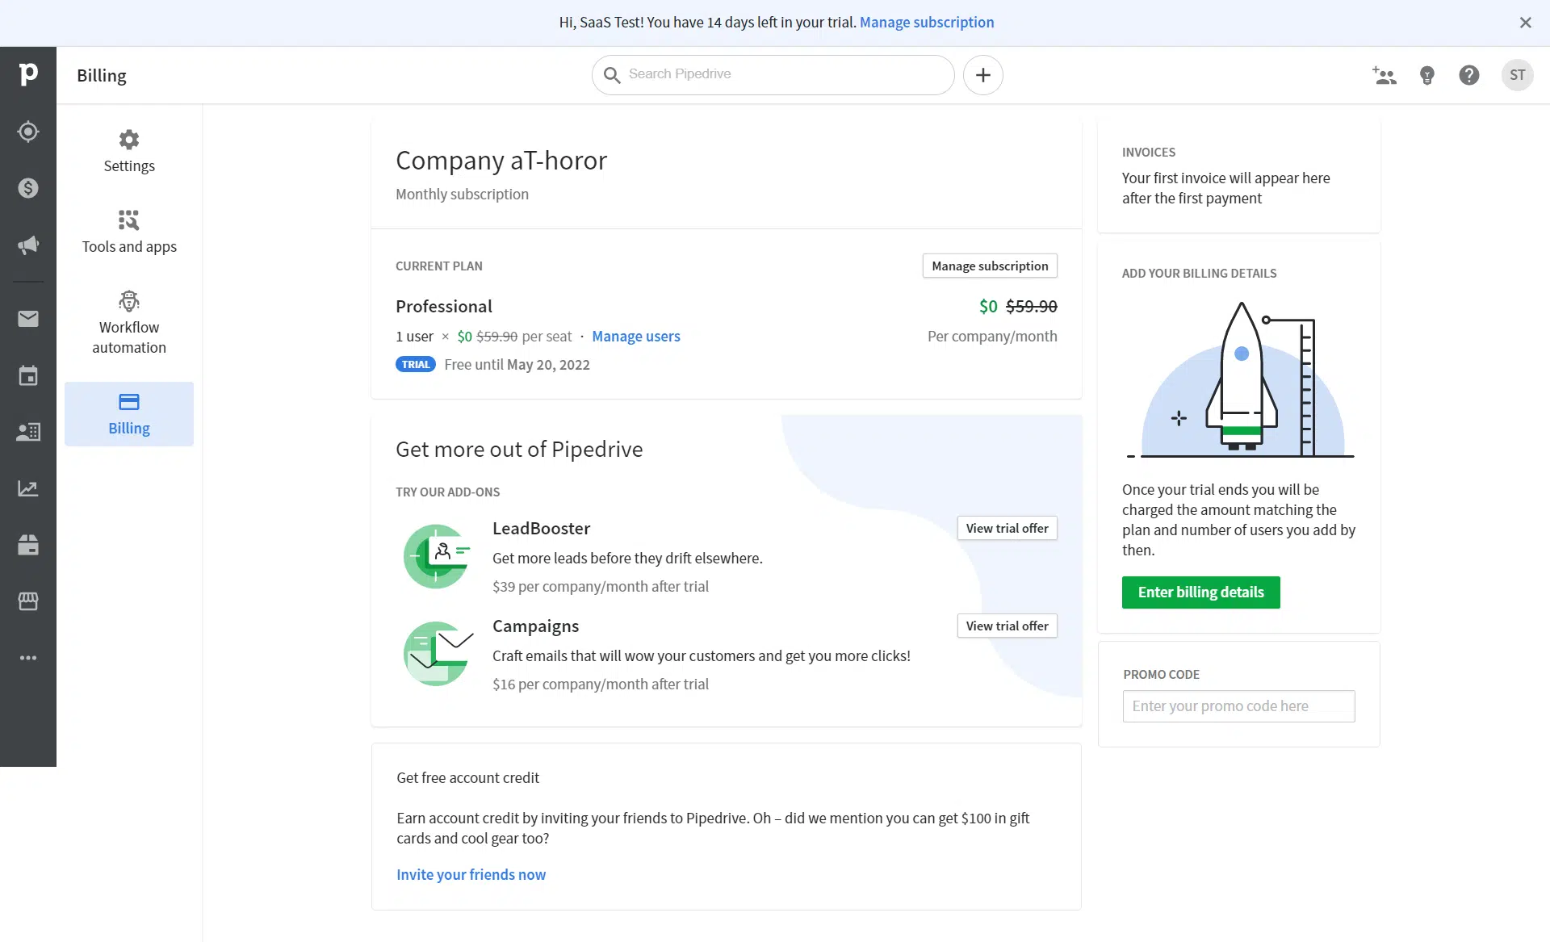Open Products box icon in sidebar
1550x942 pixels.
[28, 545]
